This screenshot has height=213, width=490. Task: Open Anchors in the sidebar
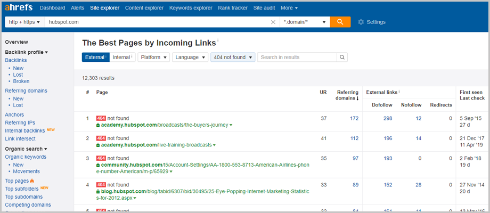[14, 114]
